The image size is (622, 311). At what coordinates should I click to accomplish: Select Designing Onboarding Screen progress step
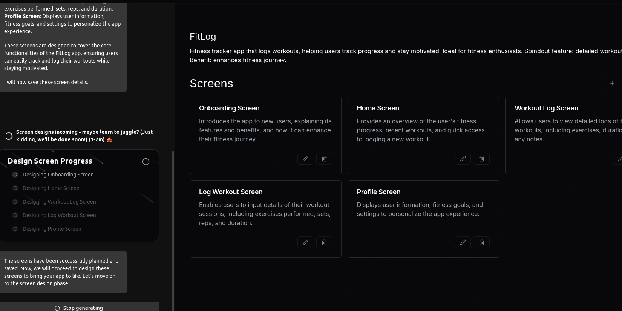click(x=58, y=175)
